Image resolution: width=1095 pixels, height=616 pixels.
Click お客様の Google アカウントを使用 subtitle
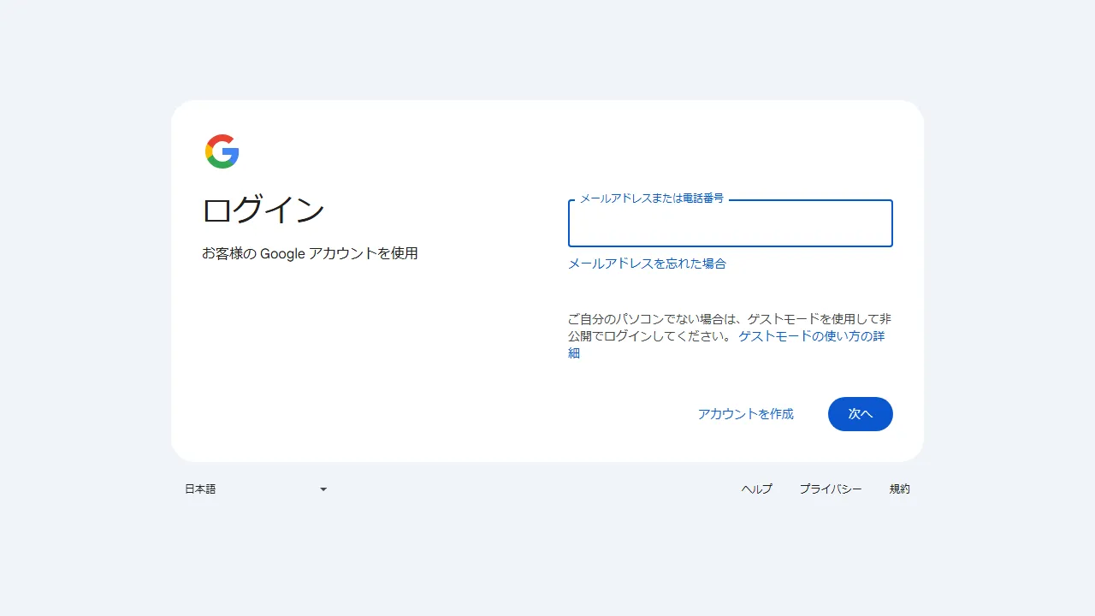pos(311,253)
